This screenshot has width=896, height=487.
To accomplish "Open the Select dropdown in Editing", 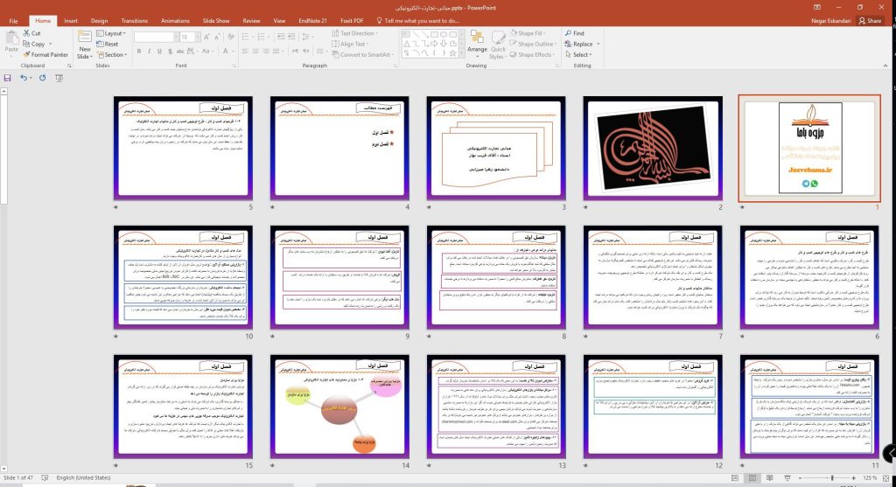I will coord(579,54).
